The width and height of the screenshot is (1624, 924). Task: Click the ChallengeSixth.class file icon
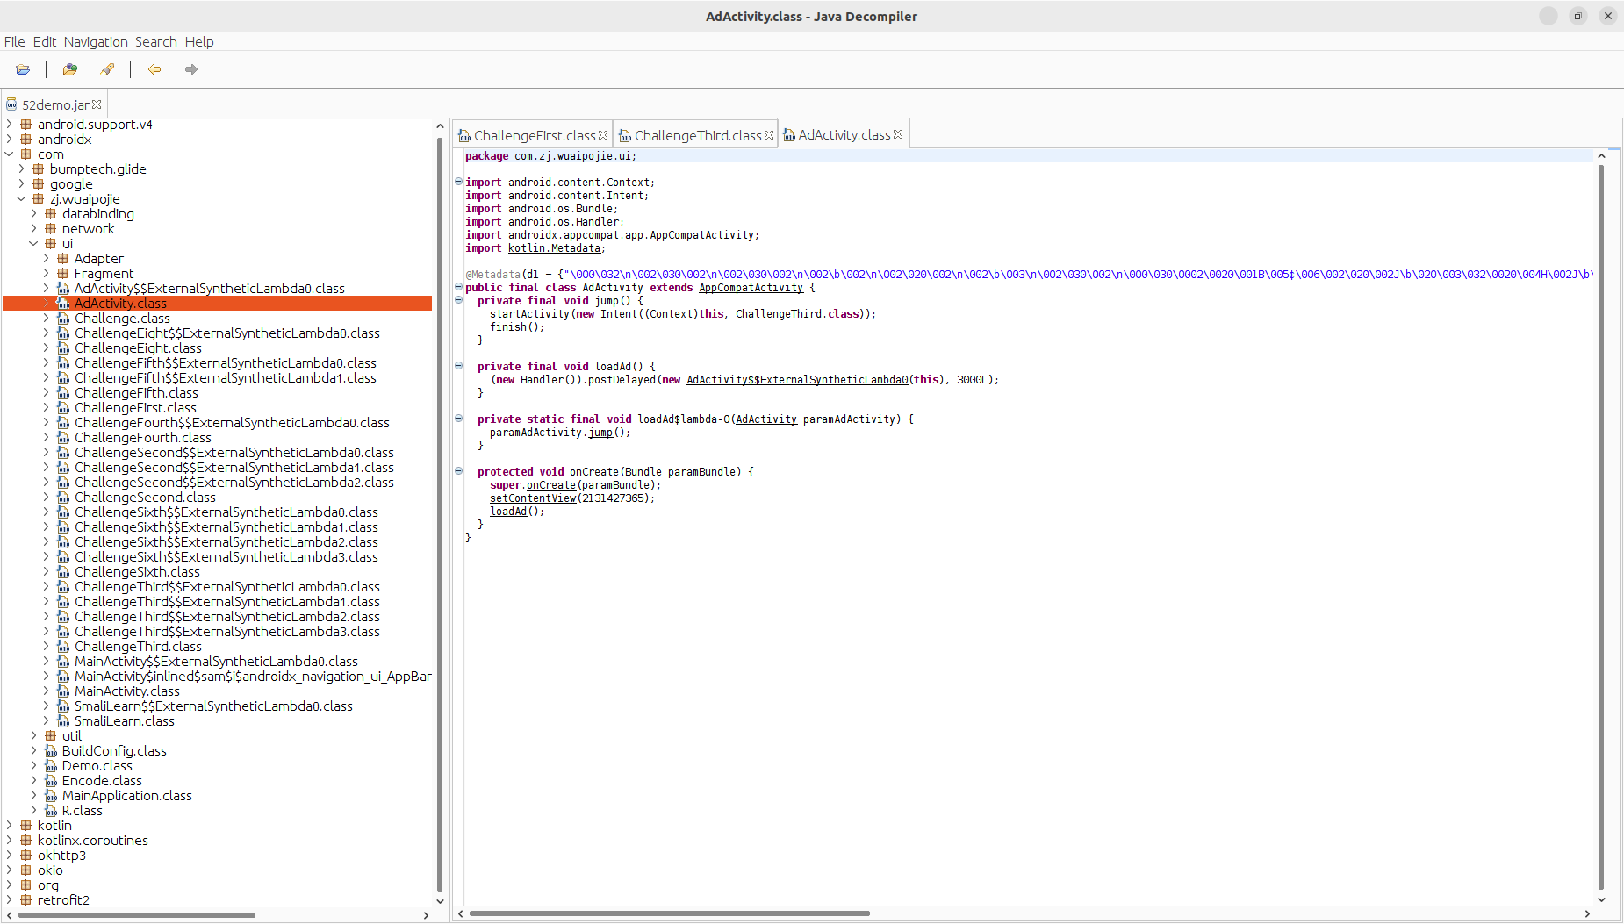(63, 572)
